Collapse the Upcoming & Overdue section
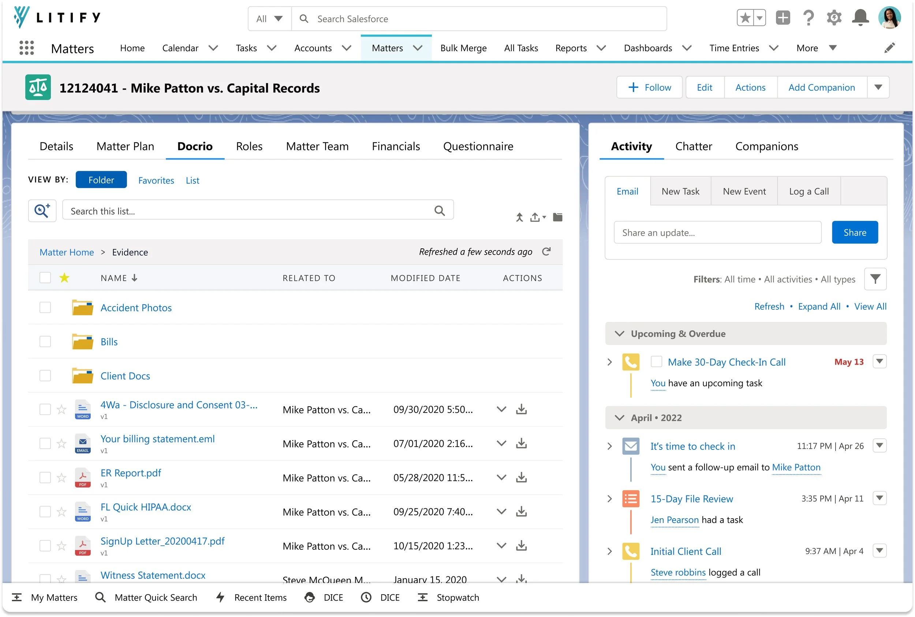The width and height of the screenshot is (915, 617). (x=619, y=334)
